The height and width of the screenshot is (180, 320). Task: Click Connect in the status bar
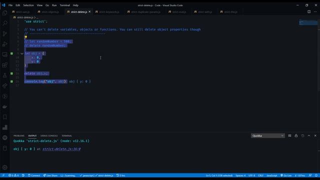tap(34, 175)
